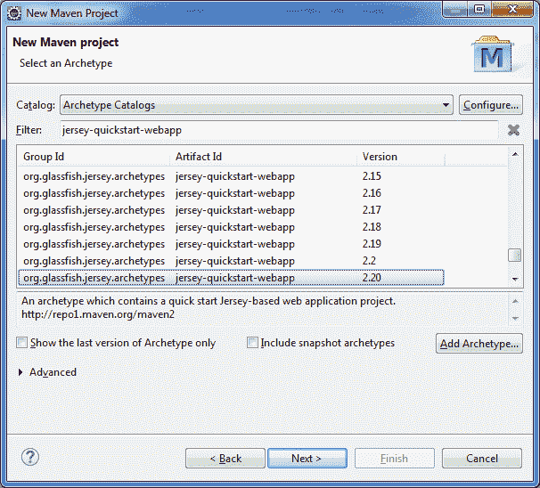Click the Eclipse icon in title bar
This screenshot has height=488, width=540.
14,13
